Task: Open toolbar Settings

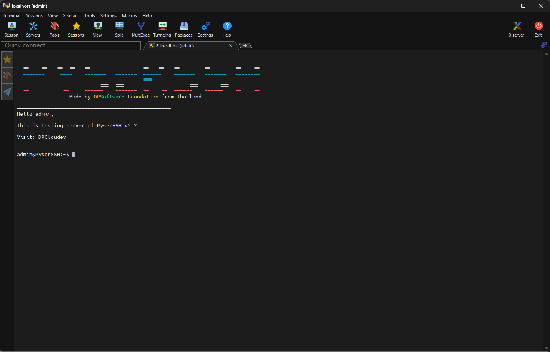Action: click(205, 29)
